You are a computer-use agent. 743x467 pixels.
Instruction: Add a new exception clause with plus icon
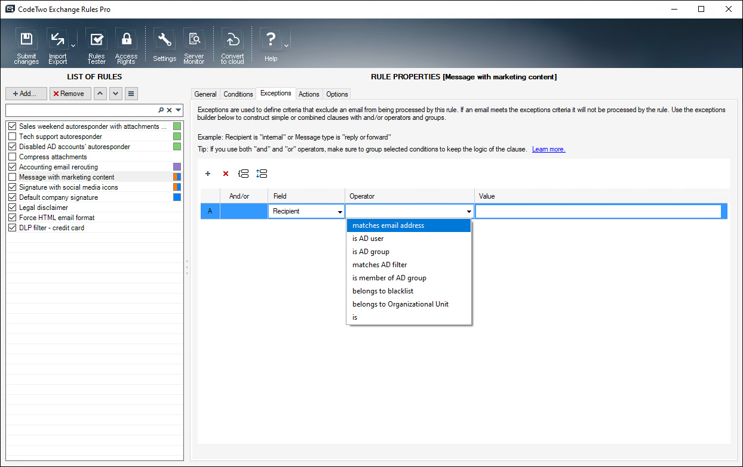208,174
